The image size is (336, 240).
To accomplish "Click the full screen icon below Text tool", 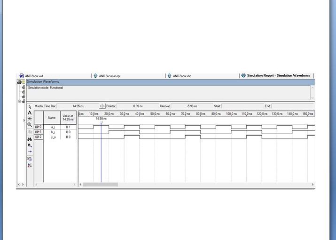I will [30, 119].
